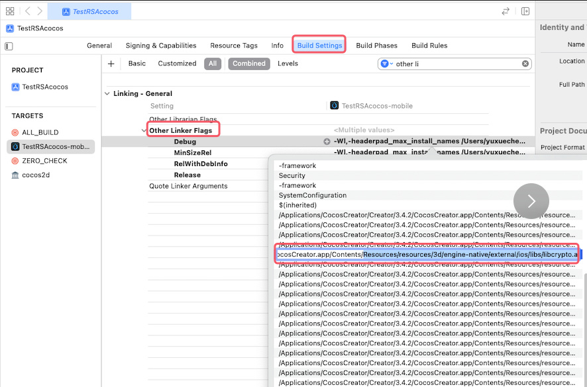The image size is (587, 387).
Task: Select the cocos2d target
Action: 36,175
